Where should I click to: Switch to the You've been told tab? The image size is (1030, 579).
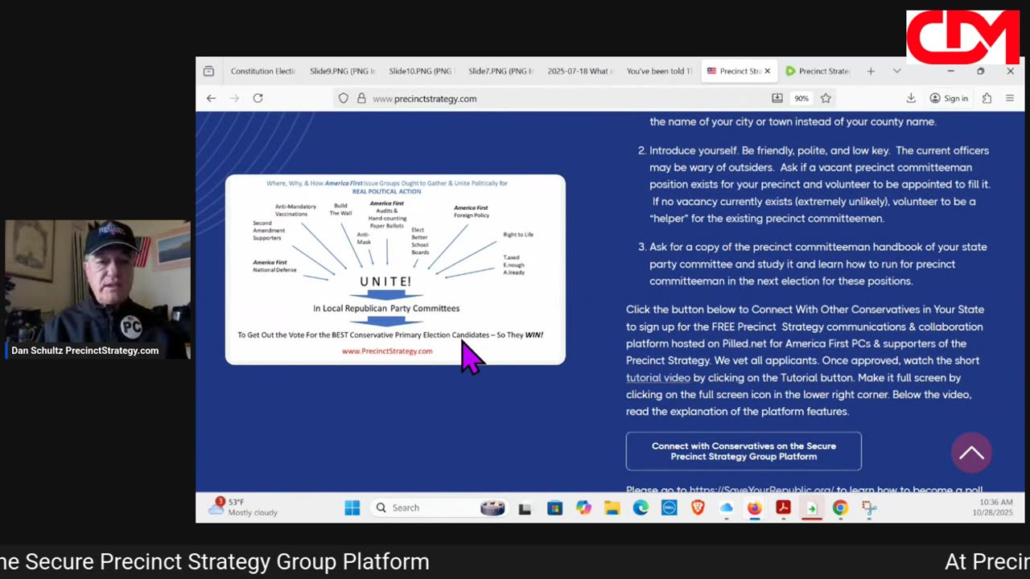658,71
